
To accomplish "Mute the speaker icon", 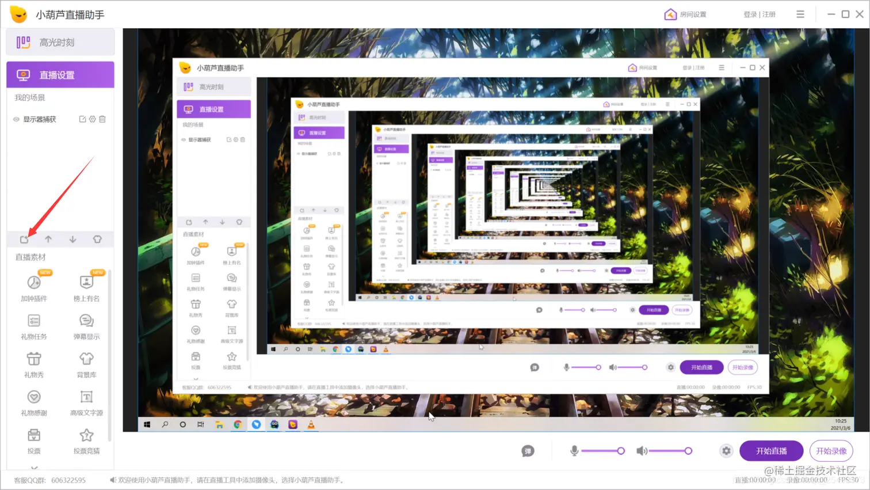I will tap(642, 451).
